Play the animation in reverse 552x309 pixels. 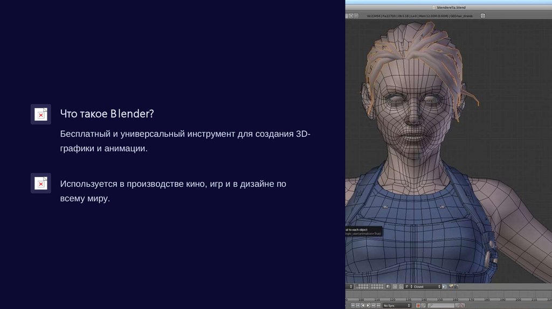point(363,305)
